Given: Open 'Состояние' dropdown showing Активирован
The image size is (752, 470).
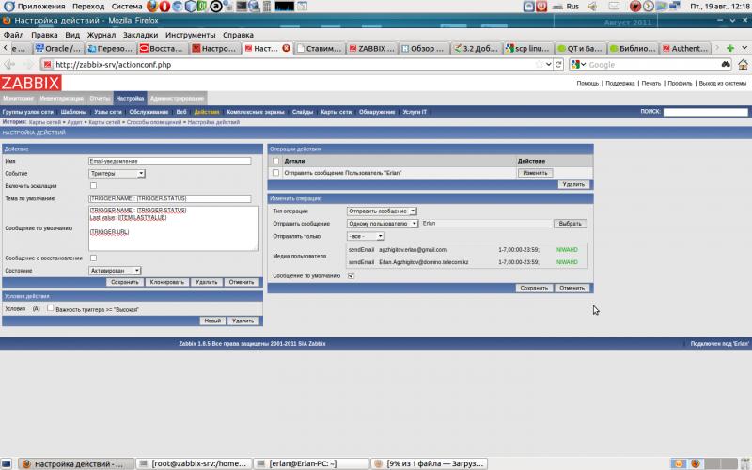Looking at the screenshot, I should click(x=115, y=270).
